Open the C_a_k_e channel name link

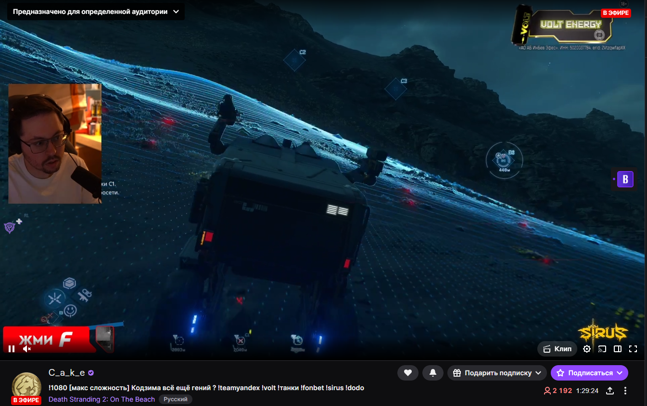click(x=67, y=373)
